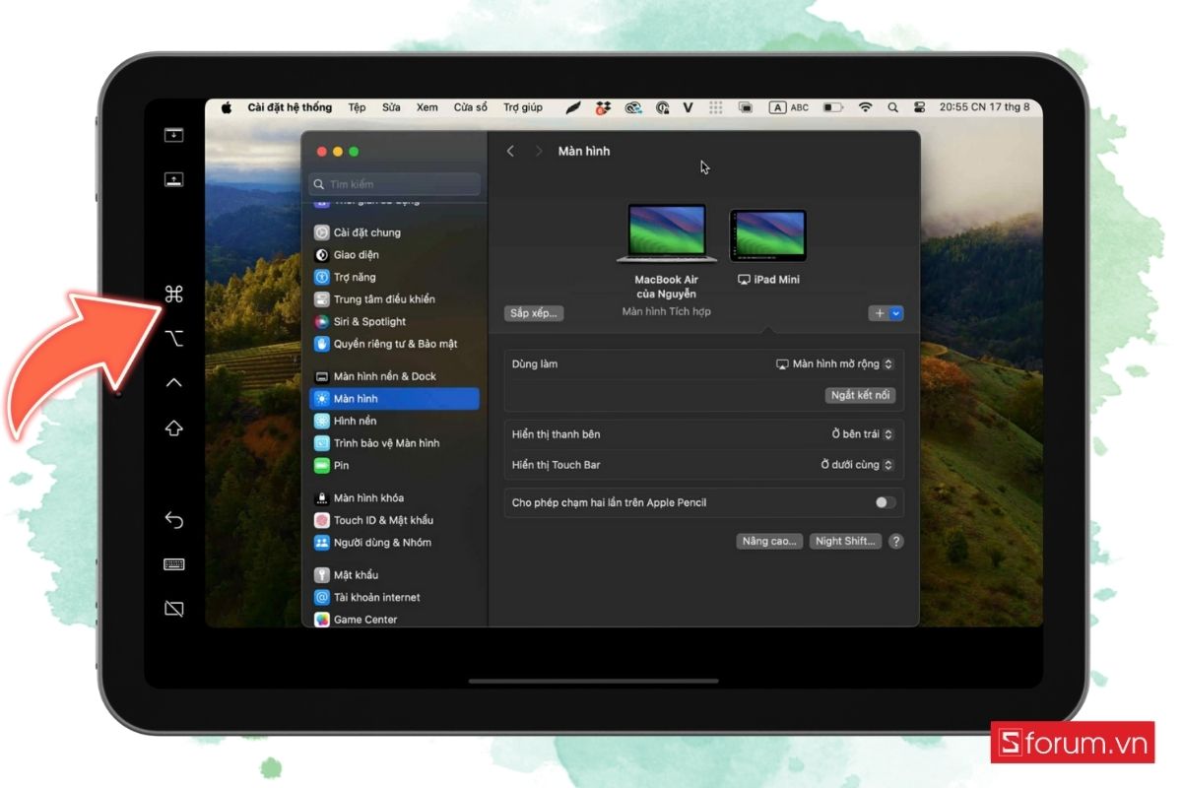This screenshot has width=1182, height=788.
Task: Click the Nâng cao... button
Action: [x=769, y=541]
